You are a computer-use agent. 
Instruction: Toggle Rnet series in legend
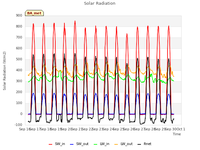pyautogui.click(x=144, y=144)
